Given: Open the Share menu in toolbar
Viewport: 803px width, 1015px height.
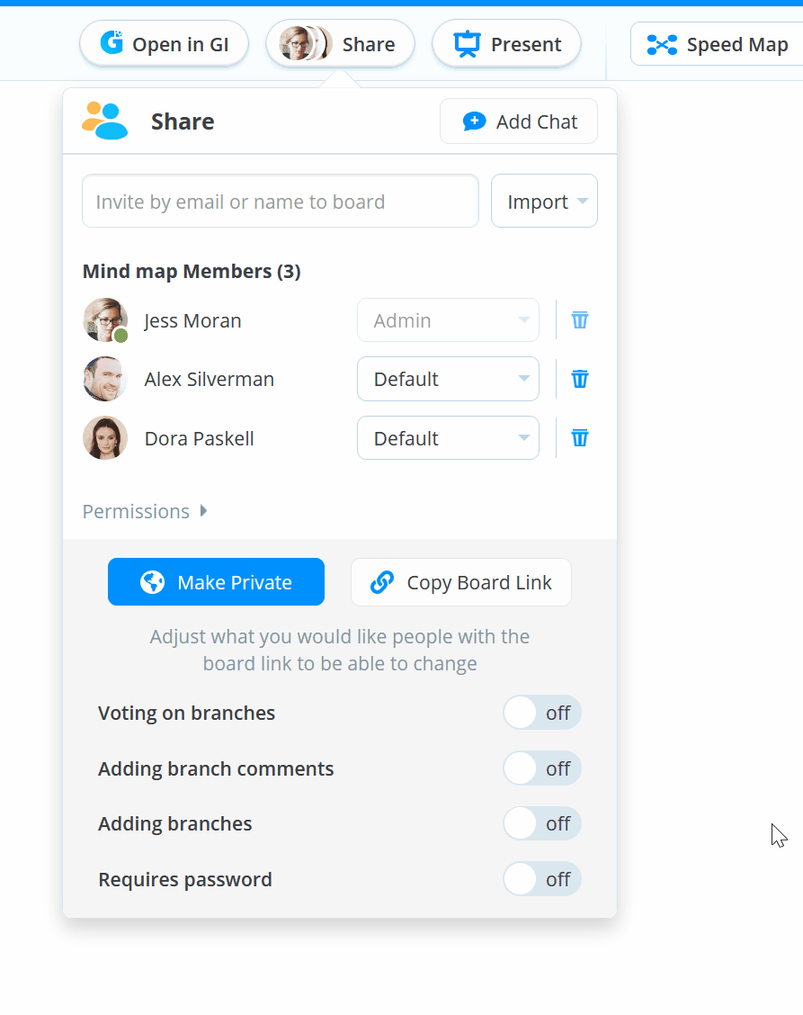Looking at the screenshot, I should point(340,44).
